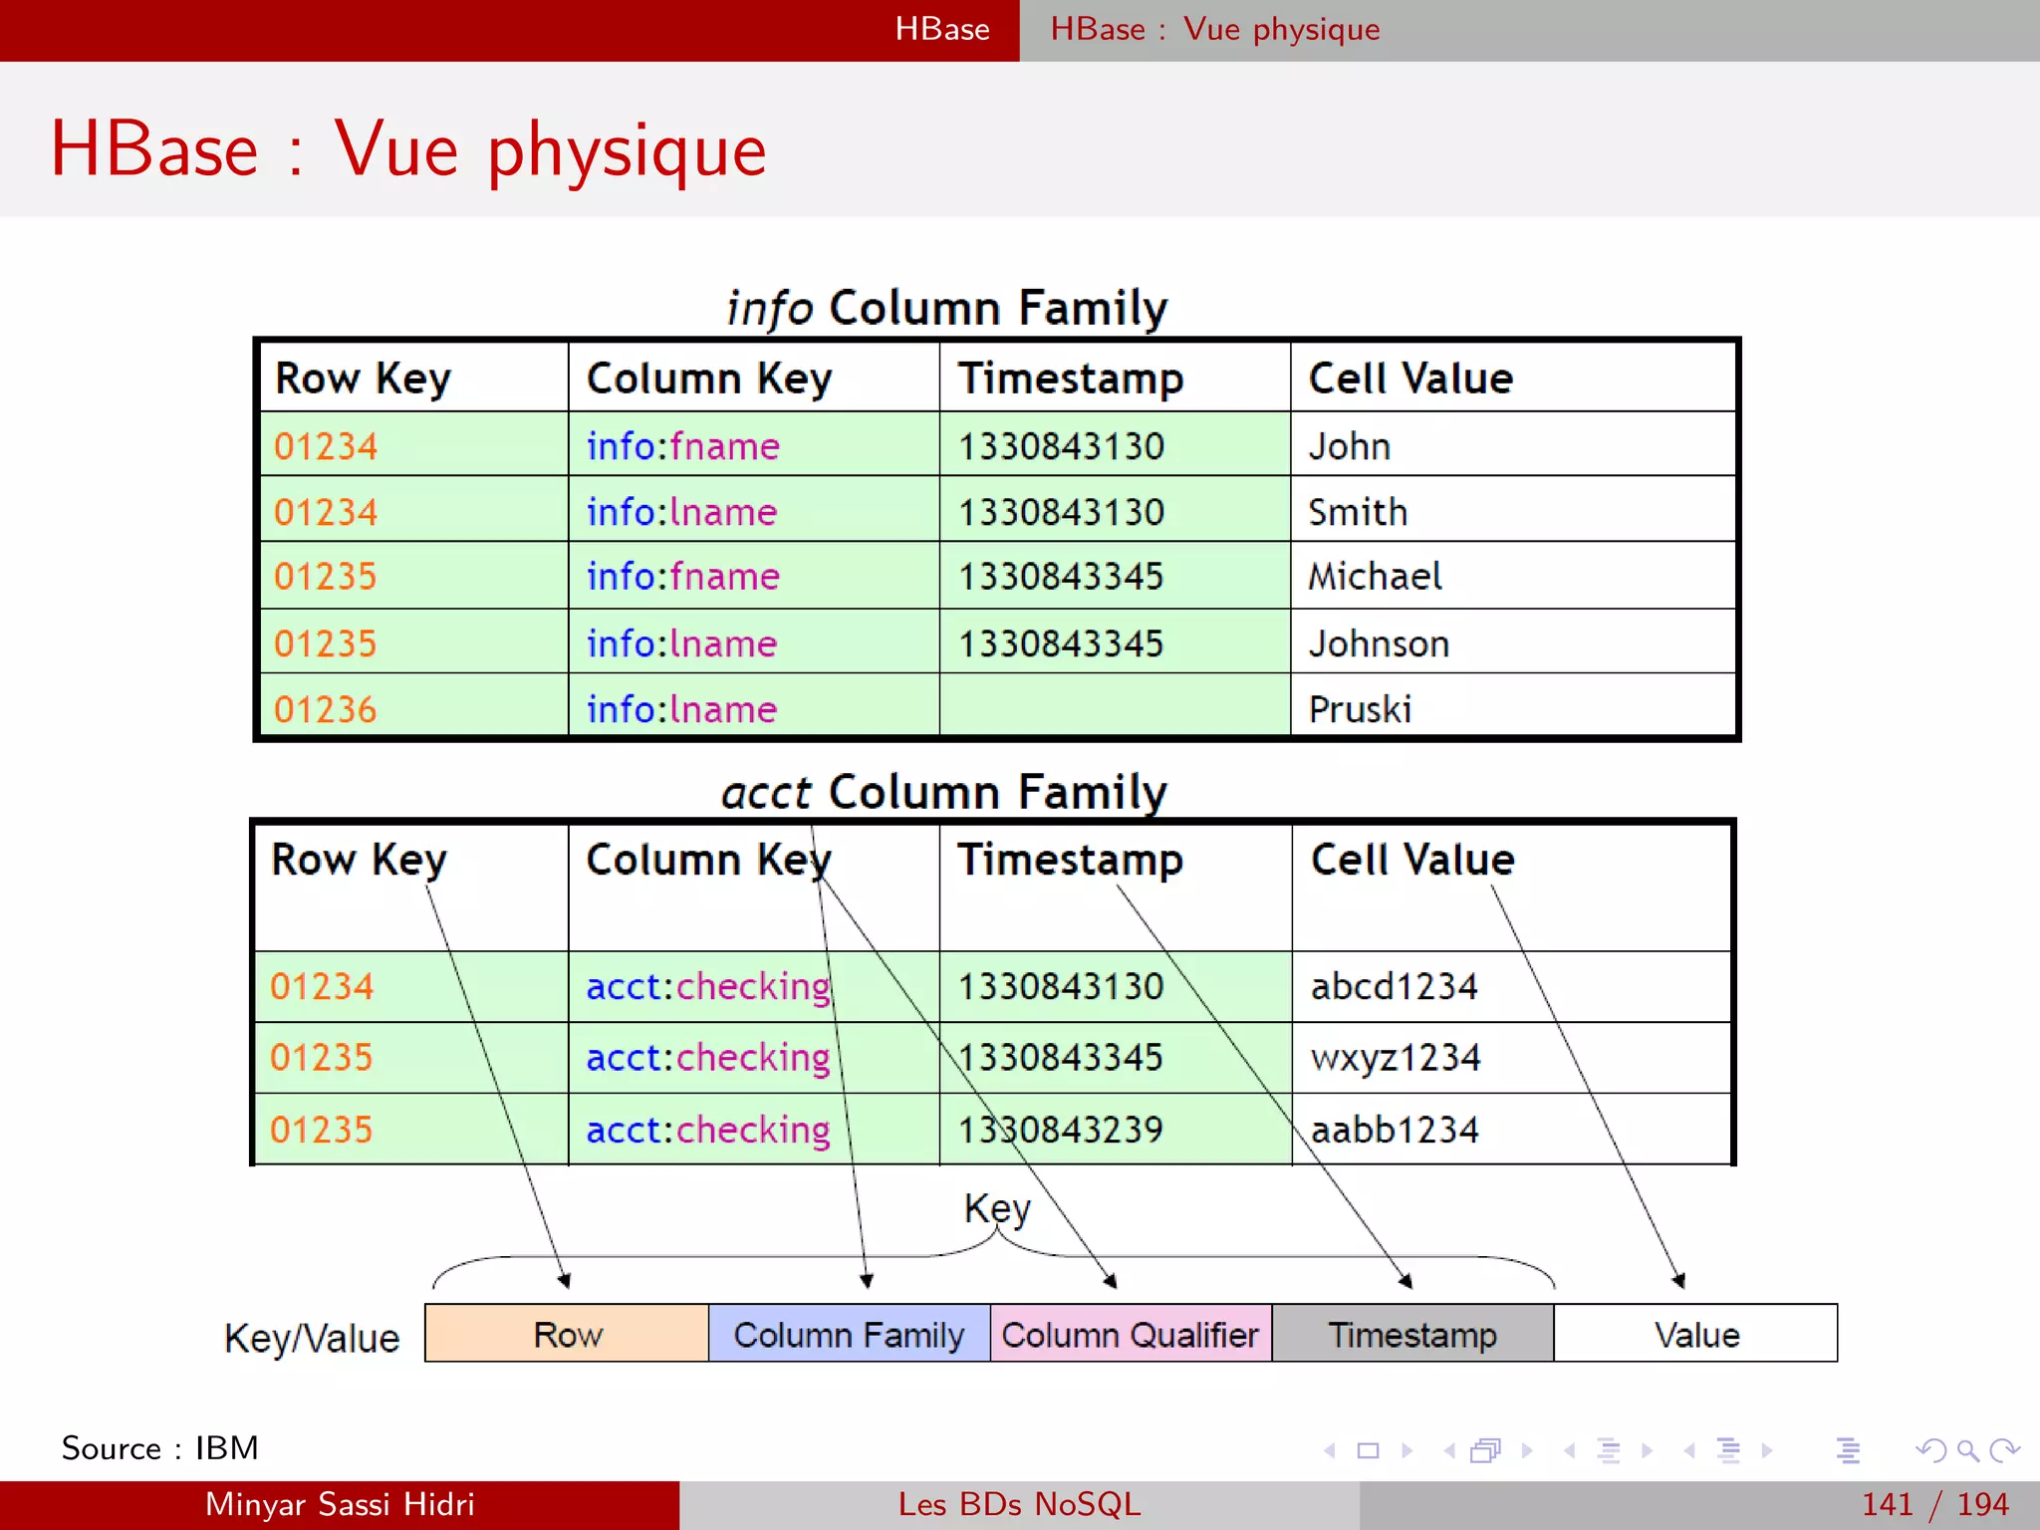The height and width of the screenshot is (1530, 2040).
Task: Click the timestamp 1330843345 in the Johnson row
Action: [x=1061, y=643]
